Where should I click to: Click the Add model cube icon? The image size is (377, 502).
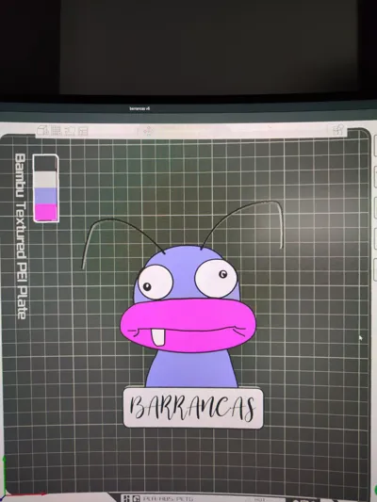click(42, 130)
